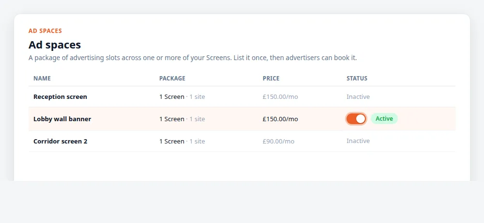Click Reception screen's 1 Screen package cell
Viewport: 484px width, 223px height.
pyautogui.click(x=182, y=97)
